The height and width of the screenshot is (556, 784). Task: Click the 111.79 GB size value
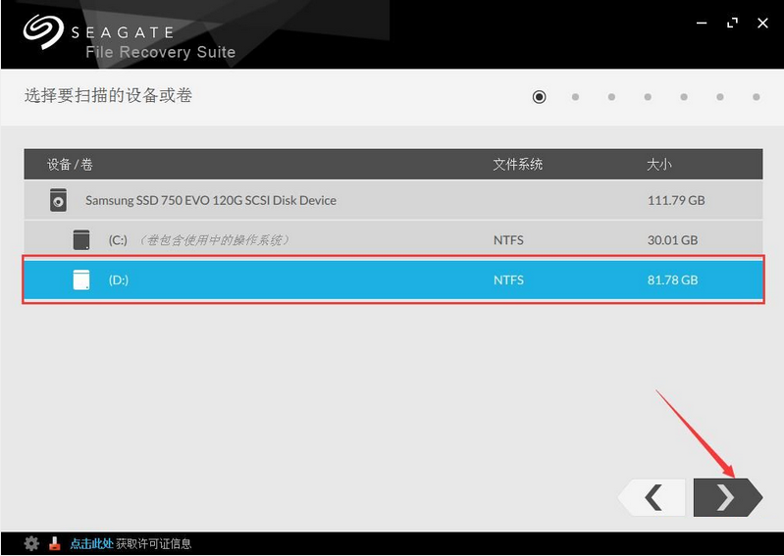pos(676,200)
